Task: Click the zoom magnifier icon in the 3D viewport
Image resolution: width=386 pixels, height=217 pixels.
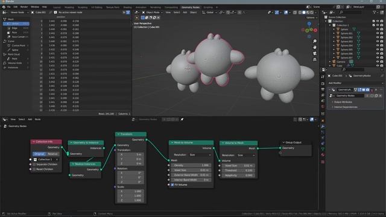Action: pyautogui.click(x=315, y=41)
